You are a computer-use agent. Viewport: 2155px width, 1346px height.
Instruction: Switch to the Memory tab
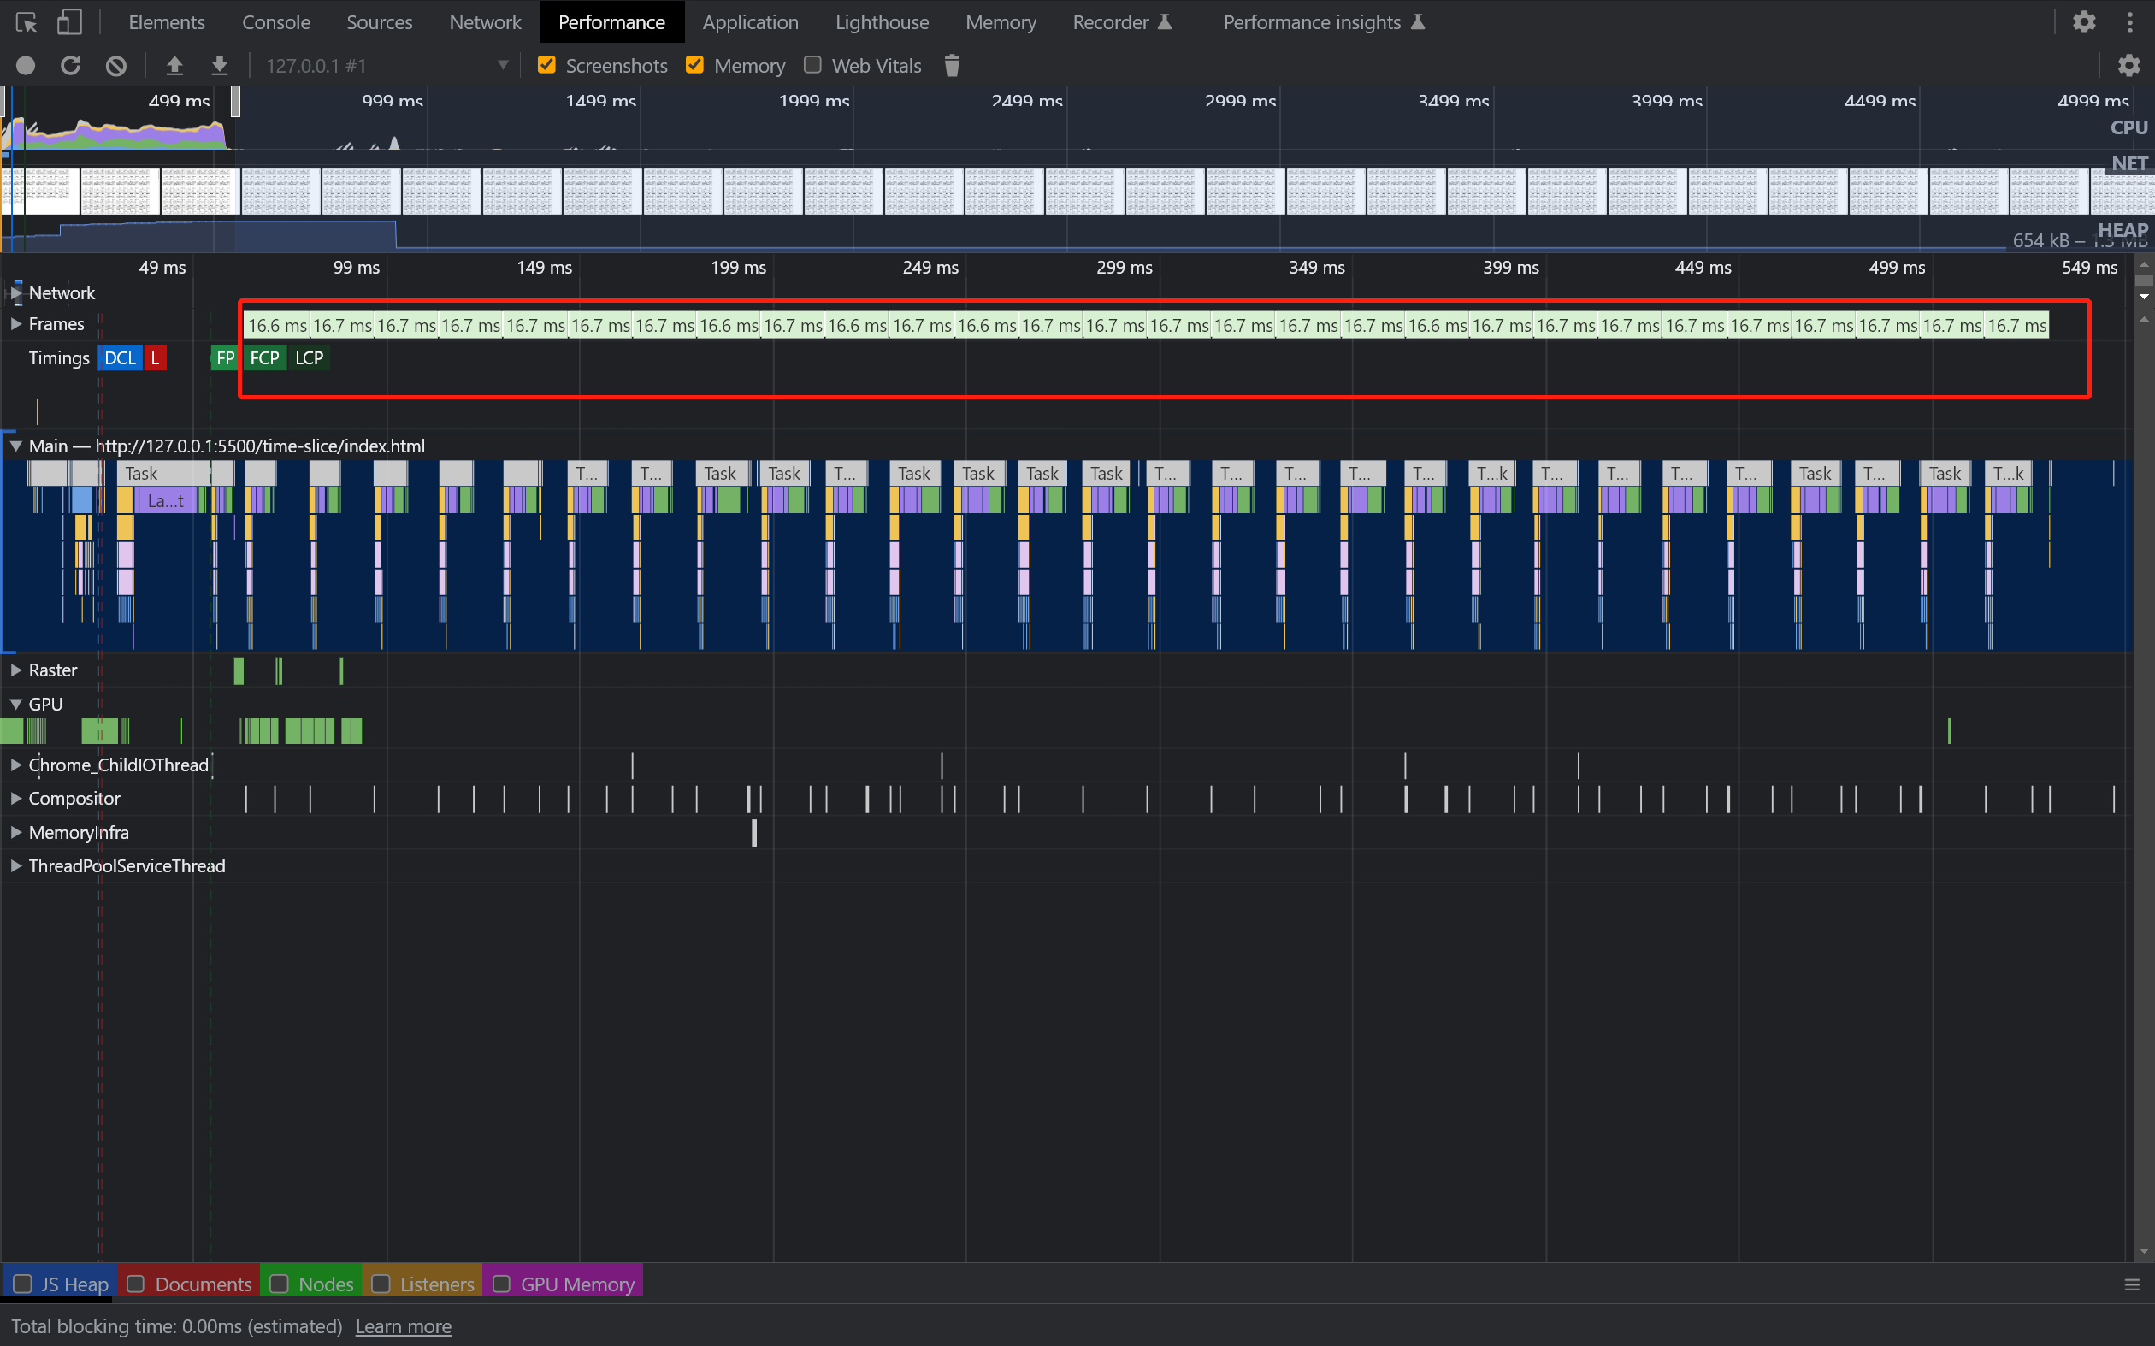(1001, 22)
